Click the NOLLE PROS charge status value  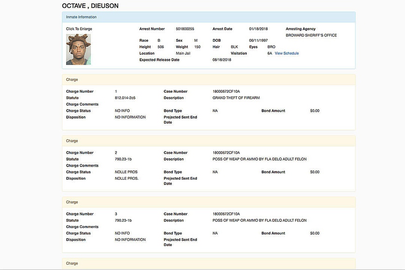(x=126, y=172)
